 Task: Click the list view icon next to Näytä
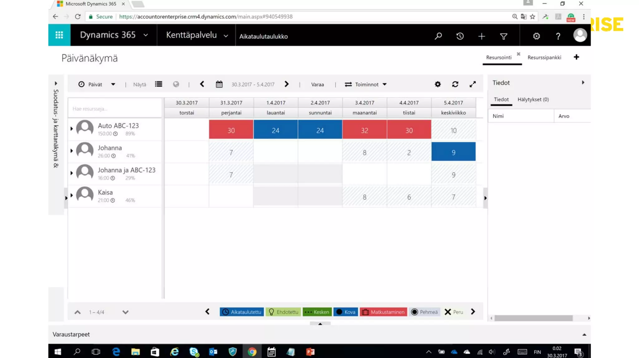click(x=159, y=84)
